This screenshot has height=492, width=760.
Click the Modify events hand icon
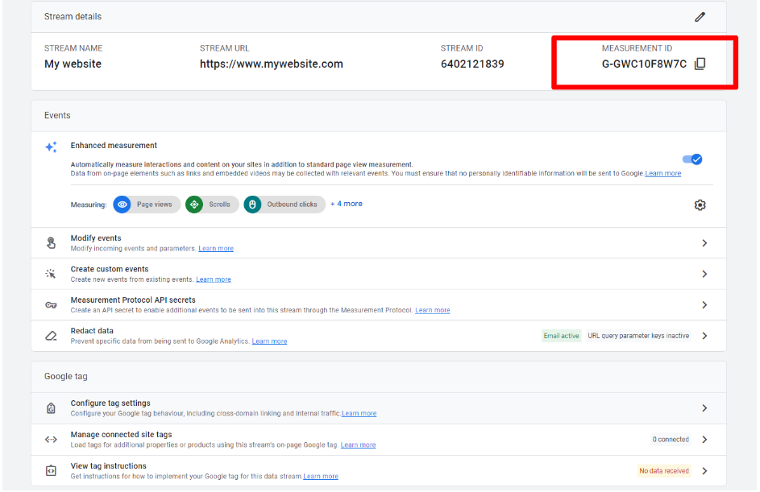(52, 243)
